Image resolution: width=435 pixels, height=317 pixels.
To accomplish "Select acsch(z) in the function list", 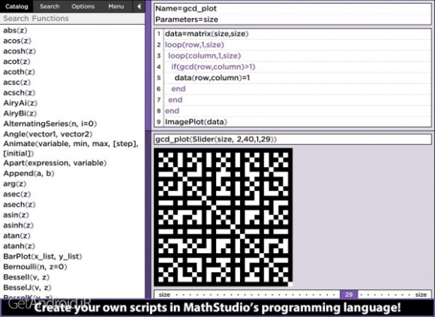I will [x=19, y=92].
